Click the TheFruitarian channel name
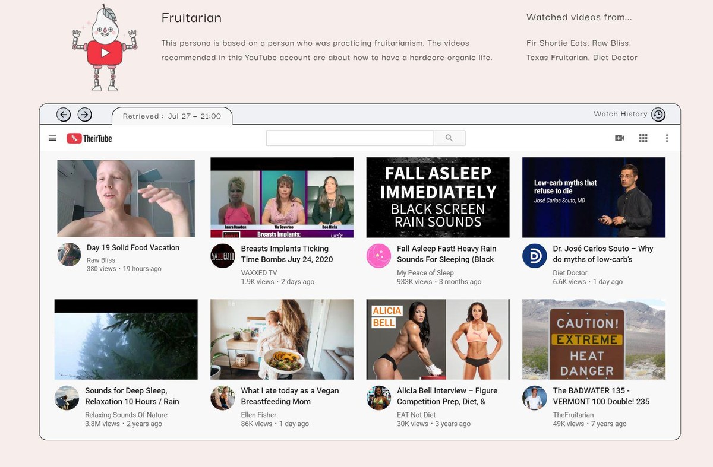 (573, 415)
